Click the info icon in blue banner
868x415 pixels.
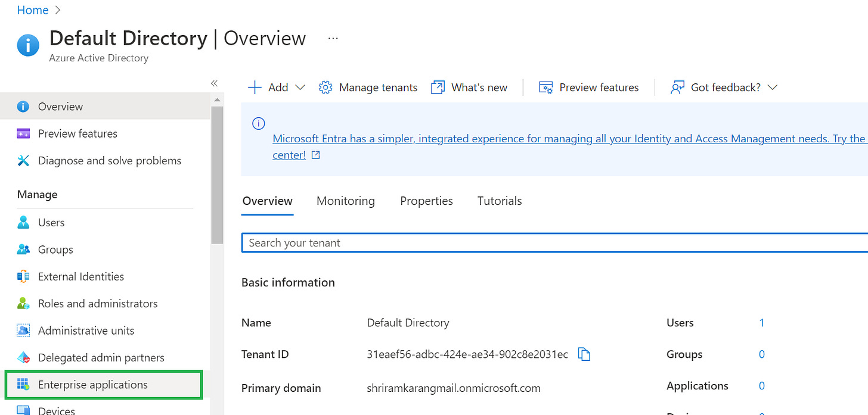coord(258,123)
